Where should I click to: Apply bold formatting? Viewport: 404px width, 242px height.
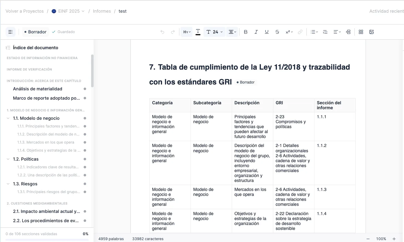pos(246,32)
